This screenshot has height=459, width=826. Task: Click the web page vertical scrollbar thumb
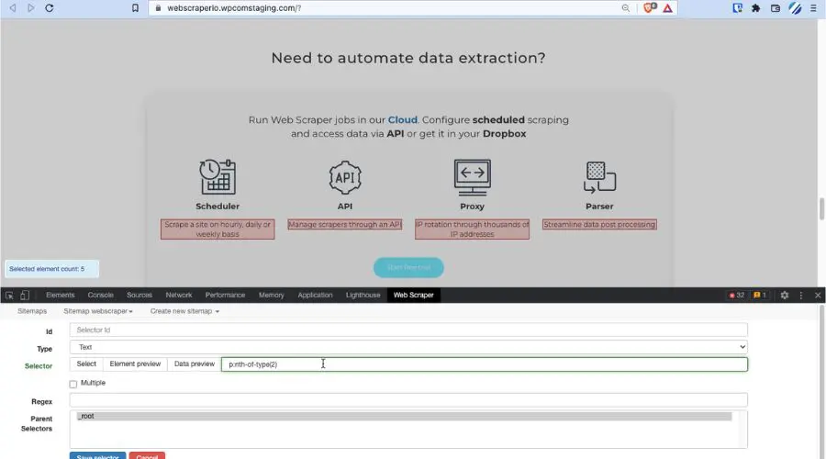[821, 209]
